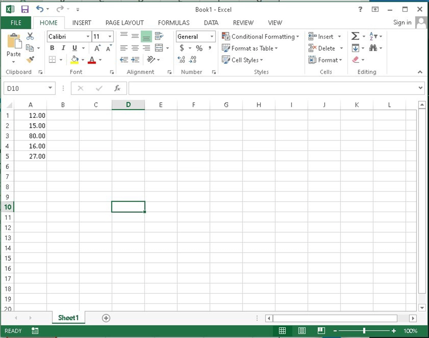
Task: Click the Save icon in quick access toolbar
Action: click(x=25, y=9)
